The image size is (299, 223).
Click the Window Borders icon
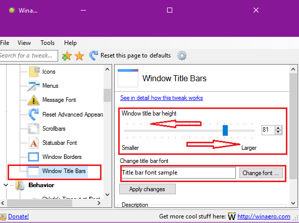[x=33, y=157]
